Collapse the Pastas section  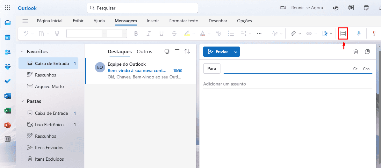point(22,101)
